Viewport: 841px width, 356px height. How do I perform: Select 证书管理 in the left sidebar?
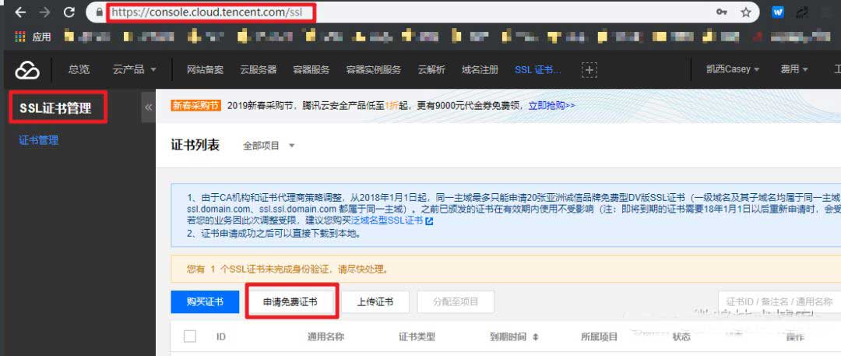tap(39, 141)
